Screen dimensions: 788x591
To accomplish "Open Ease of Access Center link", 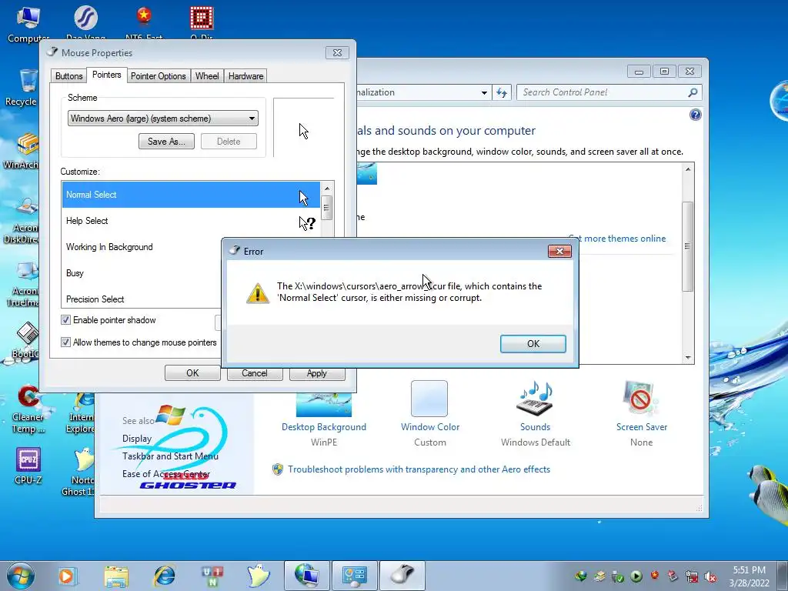I will 166,474.
